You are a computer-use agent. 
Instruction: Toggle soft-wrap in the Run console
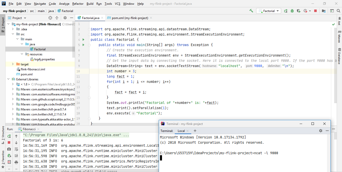click(16, 149)
